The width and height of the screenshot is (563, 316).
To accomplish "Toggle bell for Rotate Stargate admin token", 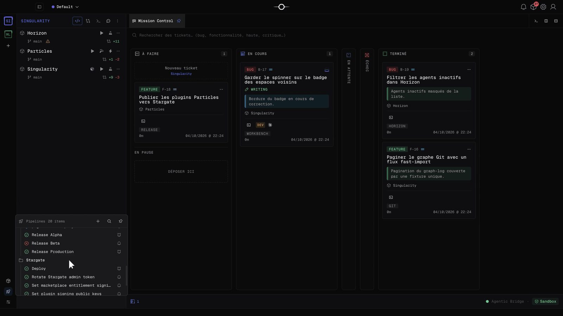I will click(119, 277).
